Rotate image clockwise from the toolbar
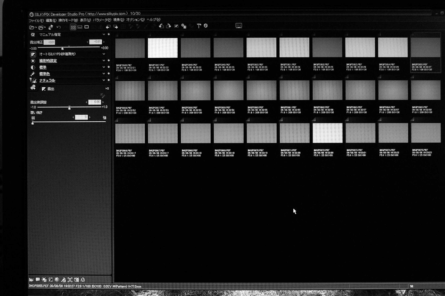This screenshot has width=445, height=296. [x=169, y=26]
